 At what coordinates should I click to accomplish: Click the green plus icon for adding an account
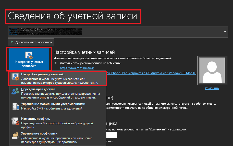click(12, 42)
